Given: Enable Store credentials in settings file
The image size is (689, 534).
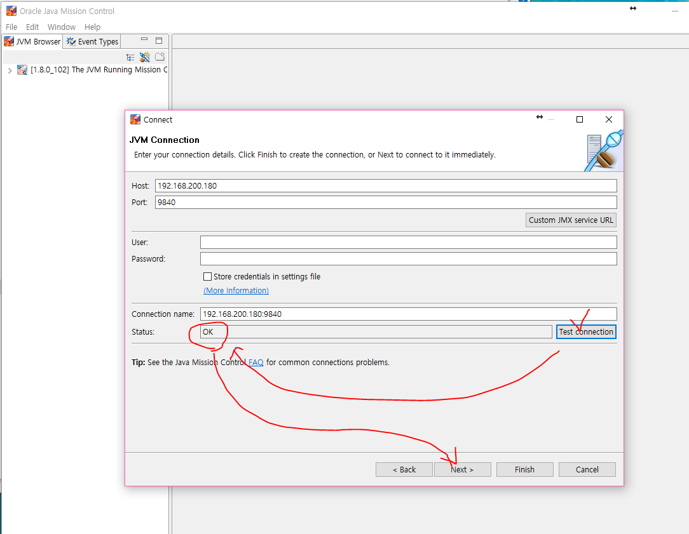Looking at the screenshot, I should [x=207, y=276].
